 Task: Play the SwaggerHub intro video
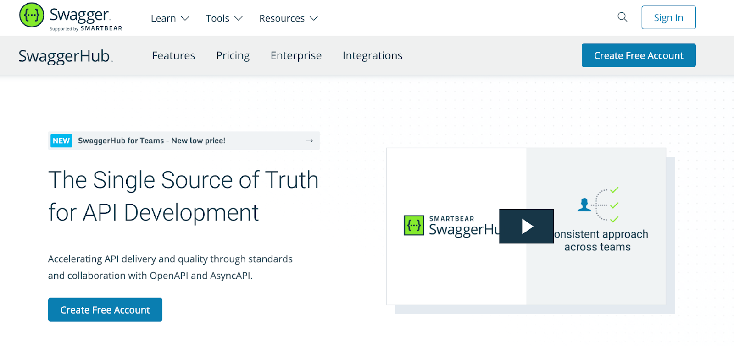click(x=526, y=226)
